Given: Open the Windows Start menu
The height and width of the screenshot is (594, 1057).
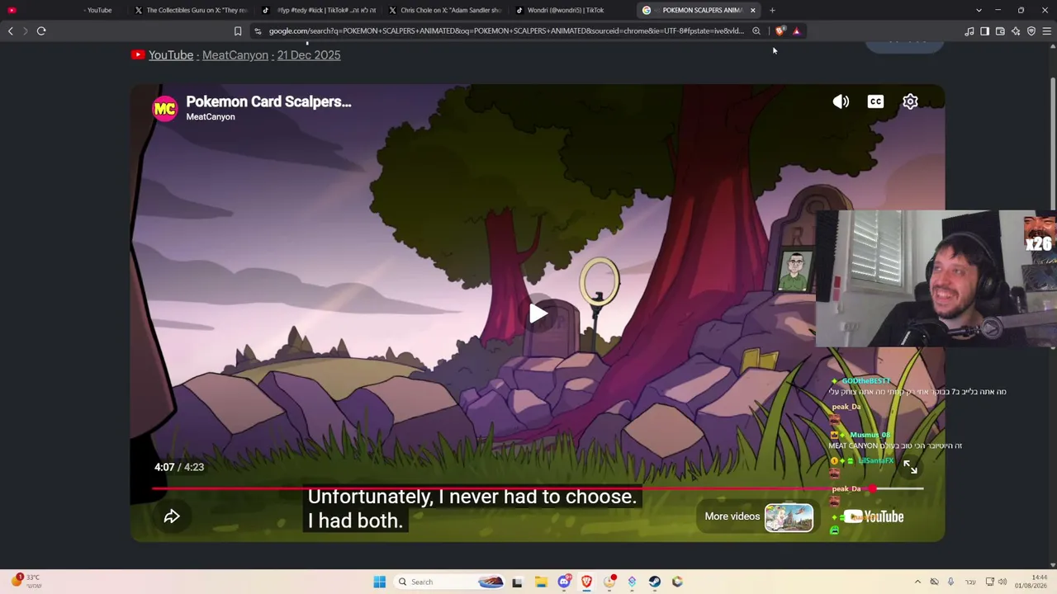Looking at the screenshot, I should tap(379, 582).
